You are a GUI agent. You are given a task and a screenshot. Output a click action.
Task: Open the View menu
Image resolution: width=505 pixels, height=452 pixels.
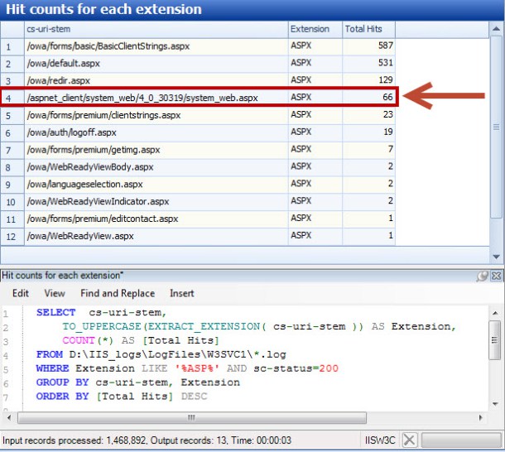pyautogui.click(x=55, y=293)
